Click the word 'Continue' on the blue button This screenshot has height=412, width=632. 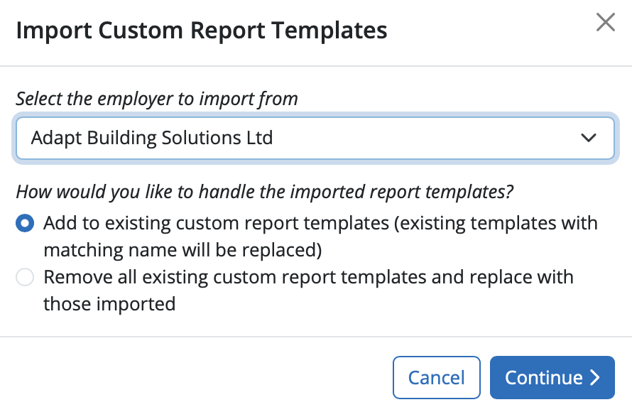(544, 378)
